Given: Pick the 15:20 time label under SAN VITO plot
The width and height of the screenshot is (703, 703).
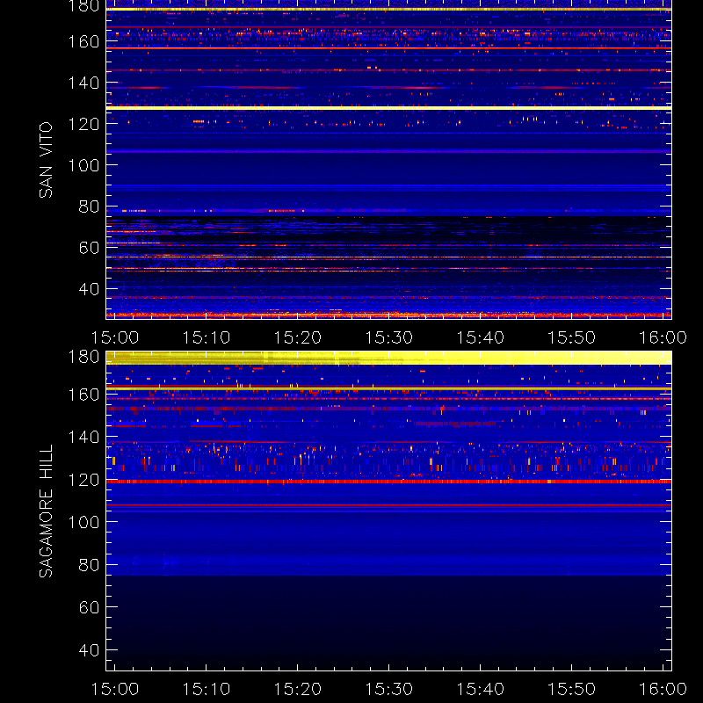Looking at the screenshot, I should [x=298, y=337].
